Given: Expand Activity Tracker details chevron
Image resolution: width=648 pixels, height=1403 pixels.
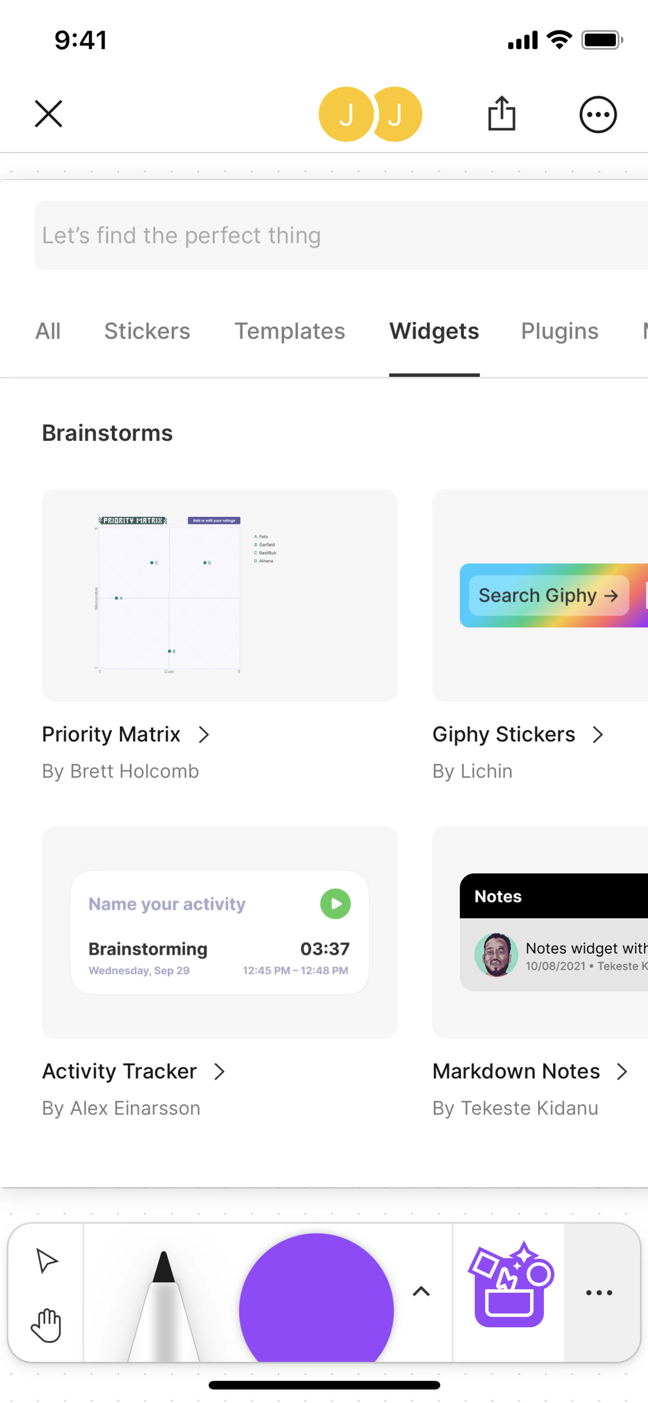Looking at the screenshot, I should pos(219,1072).
